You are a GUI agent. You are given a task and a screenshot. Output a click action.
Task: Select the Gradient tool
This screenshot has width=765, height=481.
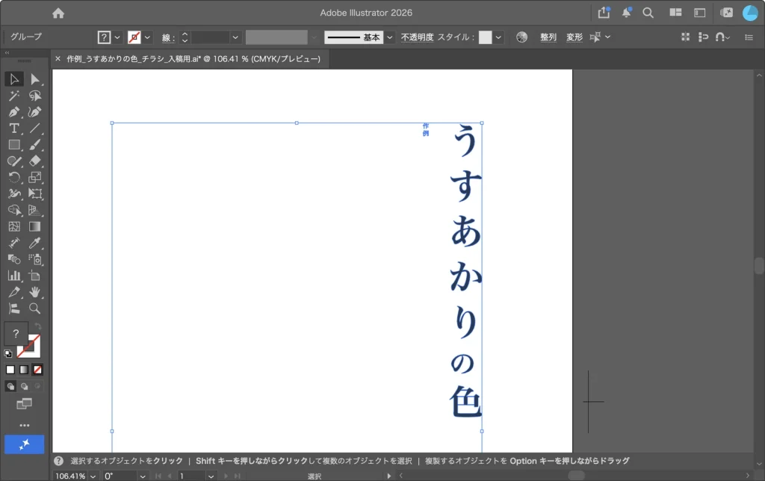(34, 226)
